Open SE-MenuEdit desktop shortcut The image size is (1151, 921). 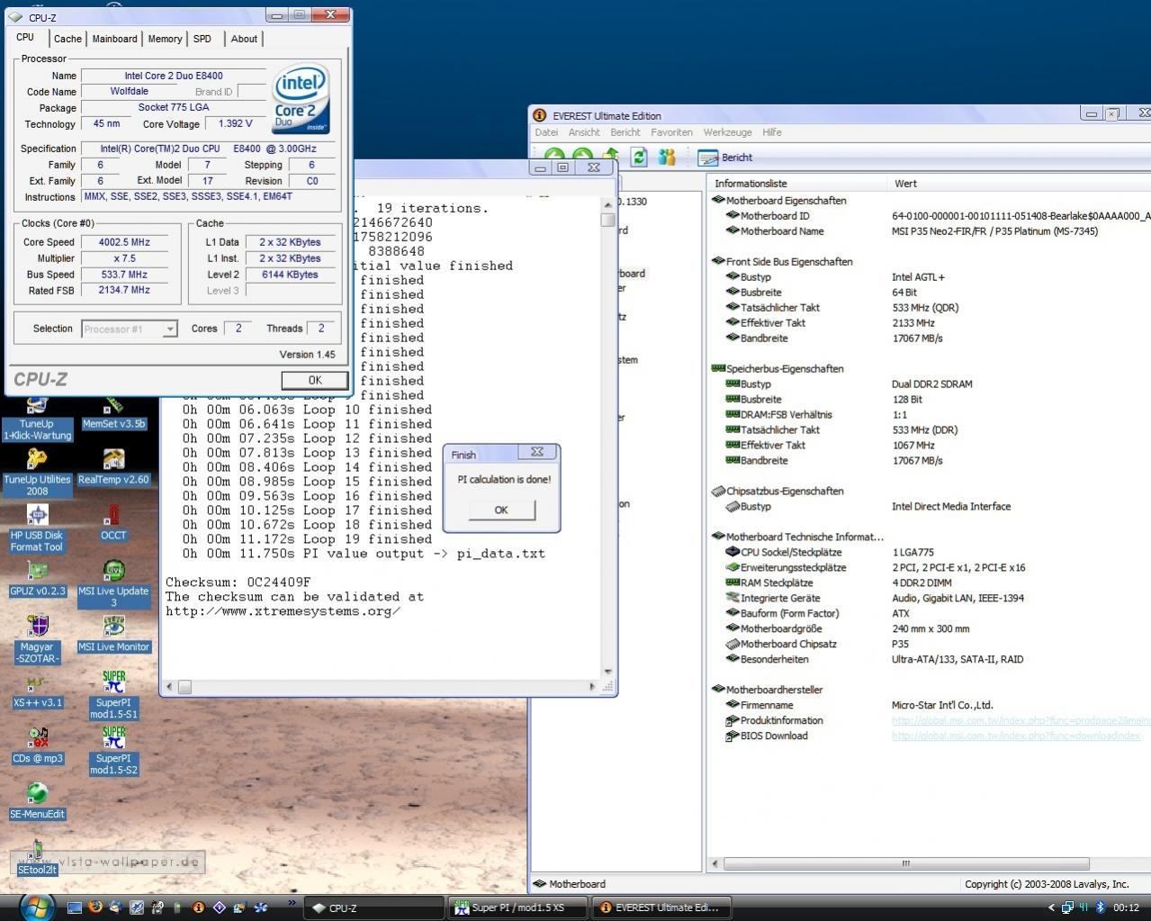[x=37, y=803]
